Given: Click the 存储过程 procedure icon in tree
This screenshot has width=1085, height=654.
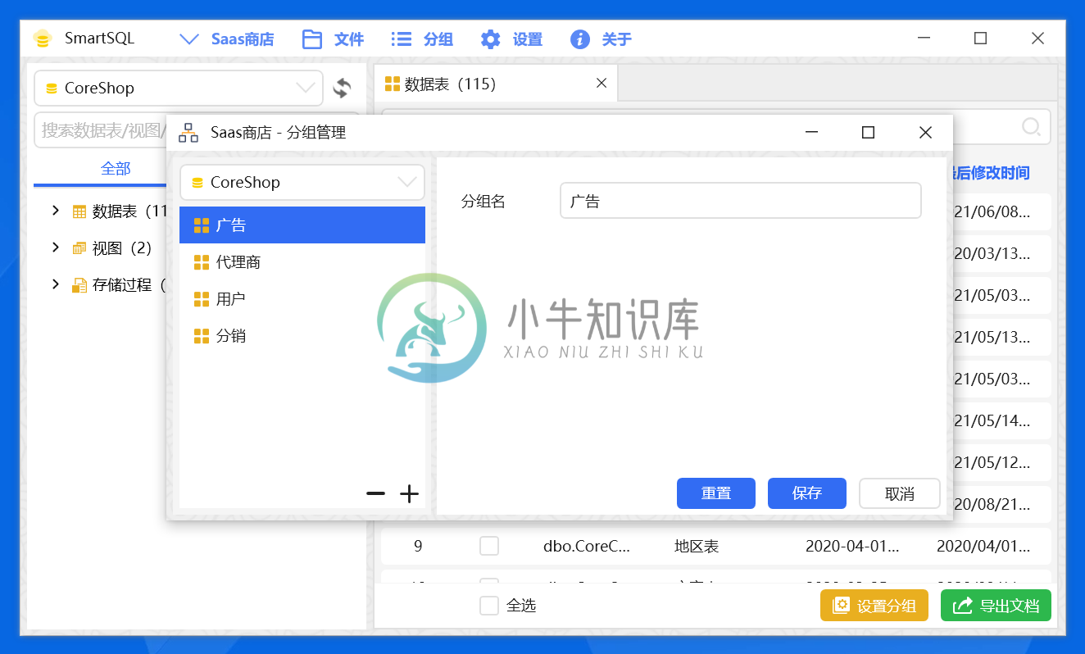Looking at the screenshot, I should tap(79, 285).
